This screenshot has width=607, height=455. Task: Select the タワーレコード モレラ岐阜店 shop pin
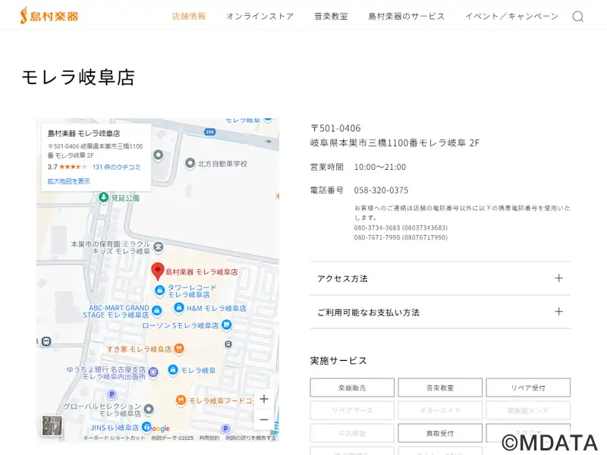159,290
